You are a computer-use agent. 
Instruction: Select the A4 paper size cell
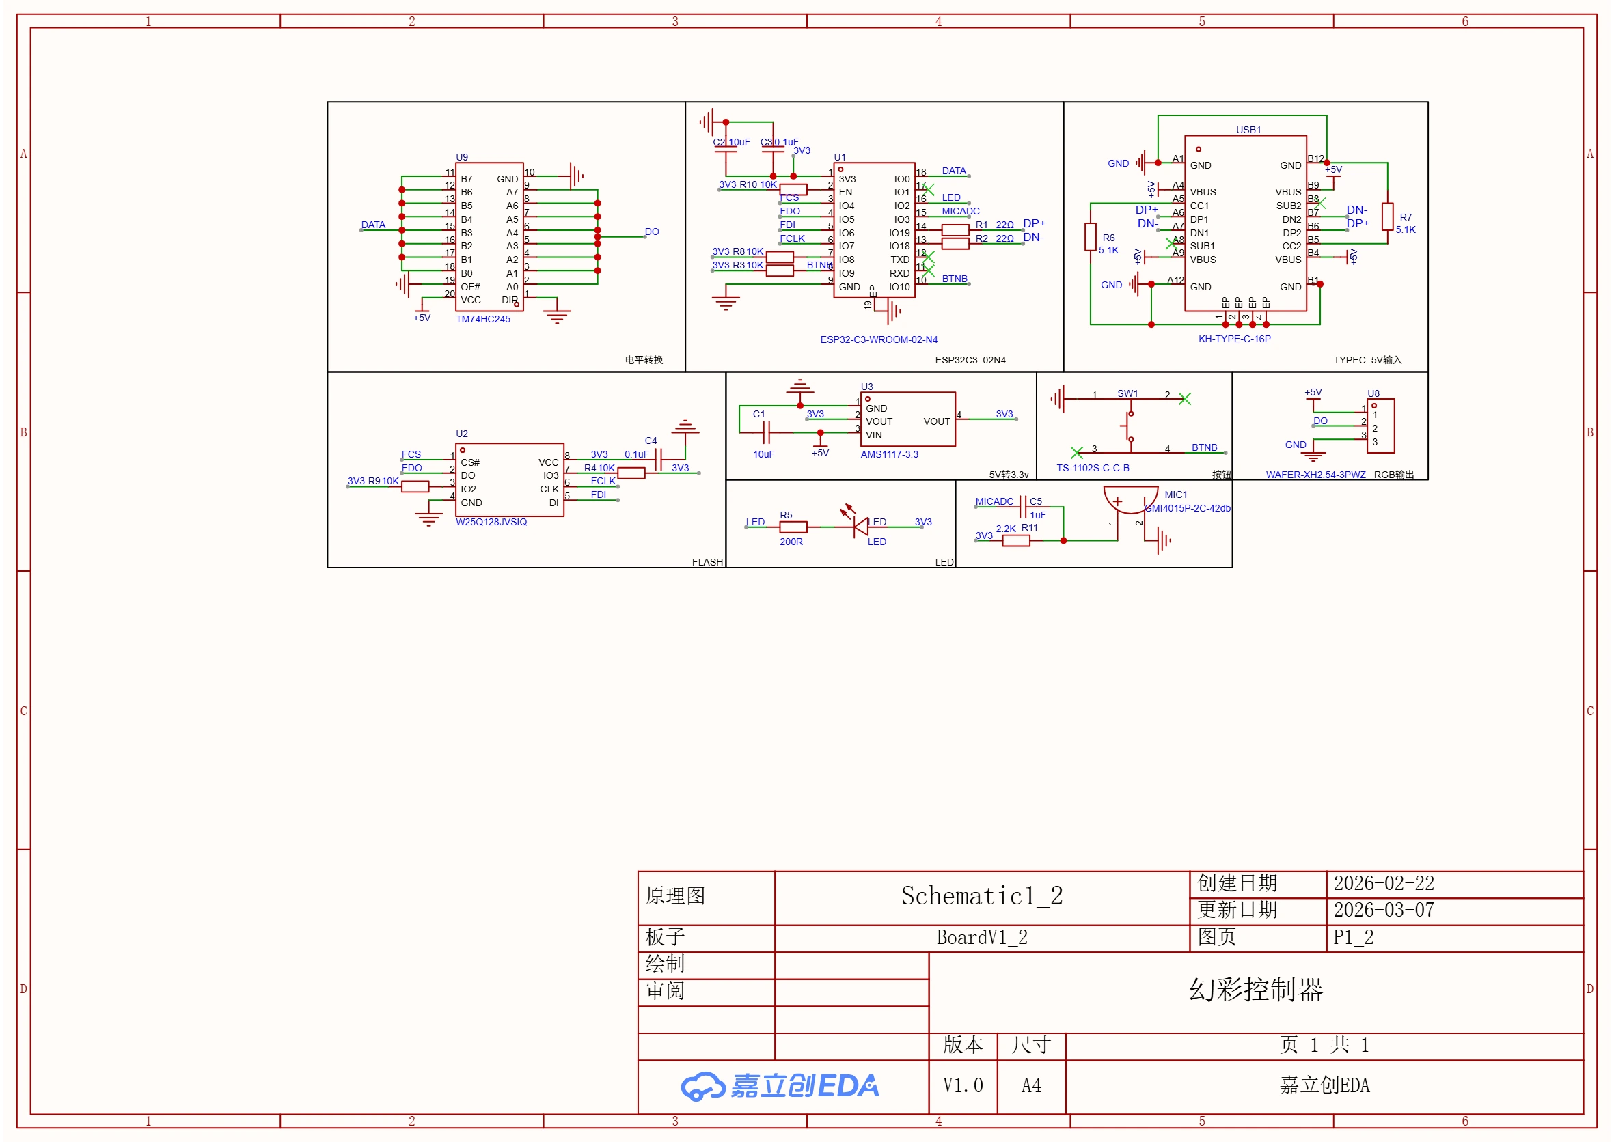click(x=1030, y=1085)
